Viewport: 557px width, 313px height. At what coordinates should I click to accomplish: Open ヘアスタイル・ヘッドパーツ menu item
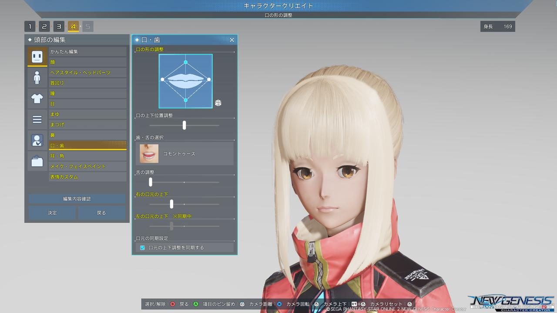(x=87, y=73)
